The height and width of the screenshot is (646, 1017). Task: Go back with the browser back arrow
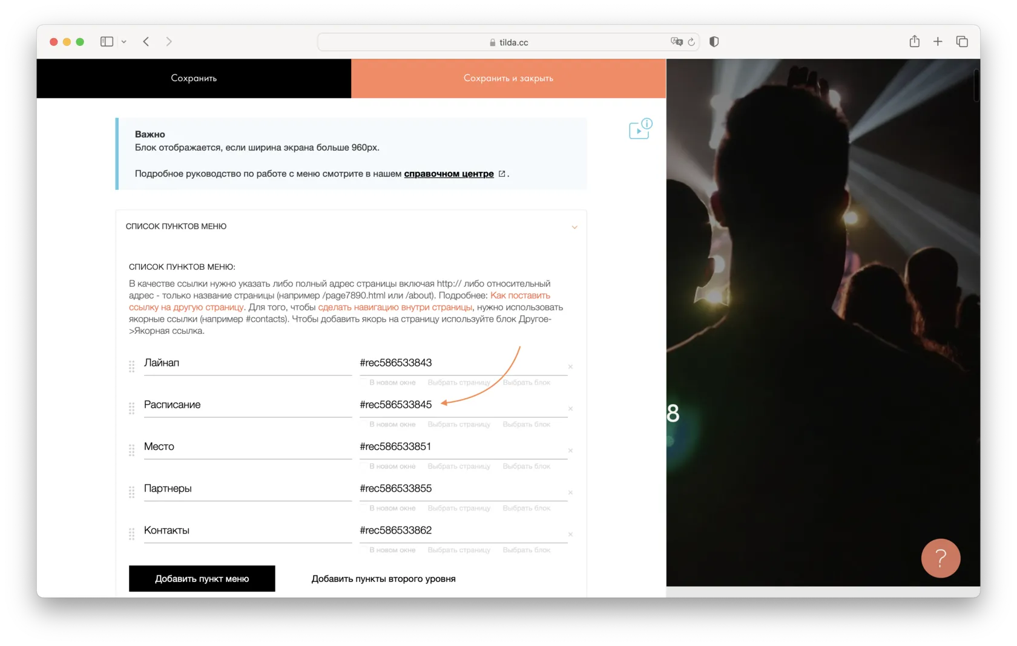(x=146, y=42)
